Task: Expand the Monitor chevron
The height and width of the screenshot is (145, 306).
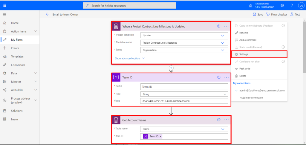Action: point(36,82)
